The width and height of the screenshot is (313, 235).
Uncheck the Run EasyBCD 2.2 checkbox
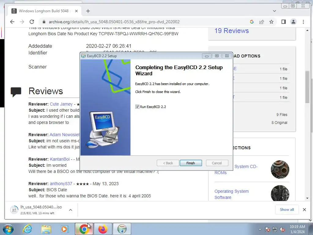137,107
